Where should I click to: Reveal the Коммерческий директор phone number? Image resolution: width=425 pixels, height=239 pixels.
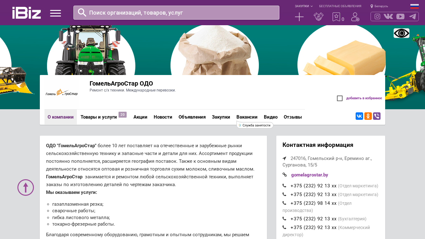(313, 227)
